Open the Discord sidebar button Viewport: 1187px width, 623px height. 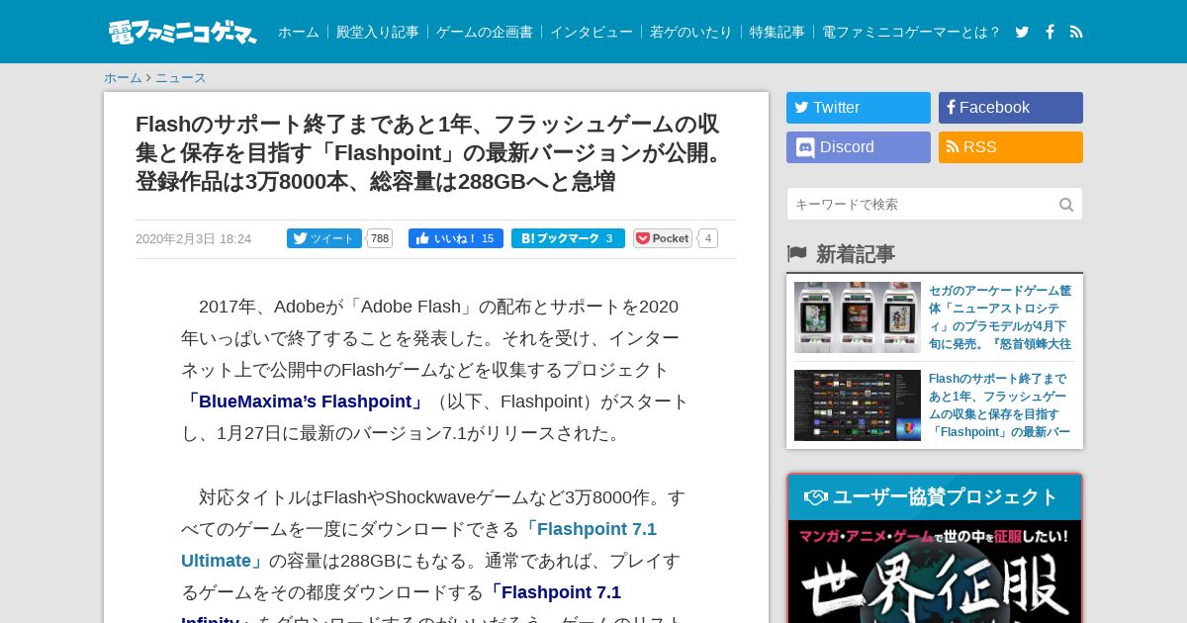point(859,147)
